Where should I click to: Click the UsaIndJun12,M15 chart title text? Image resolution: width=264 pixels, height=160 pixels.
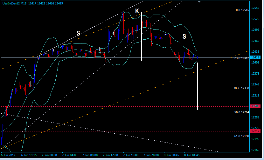point(15,3)
